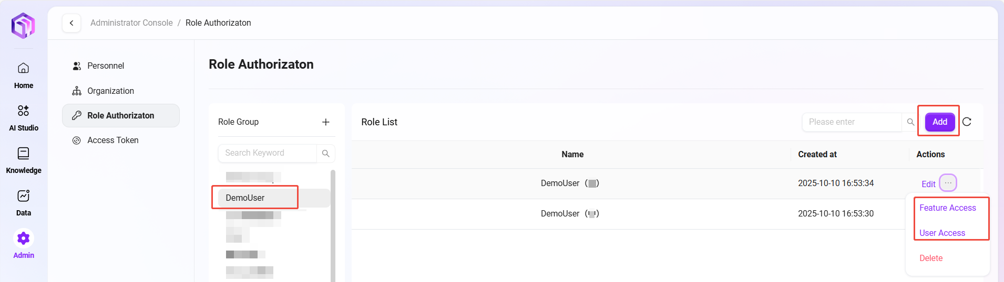Go to the Knowledge section
Image resolution: width=1004 pixels, height=282 pixels.
pos(23,160)
